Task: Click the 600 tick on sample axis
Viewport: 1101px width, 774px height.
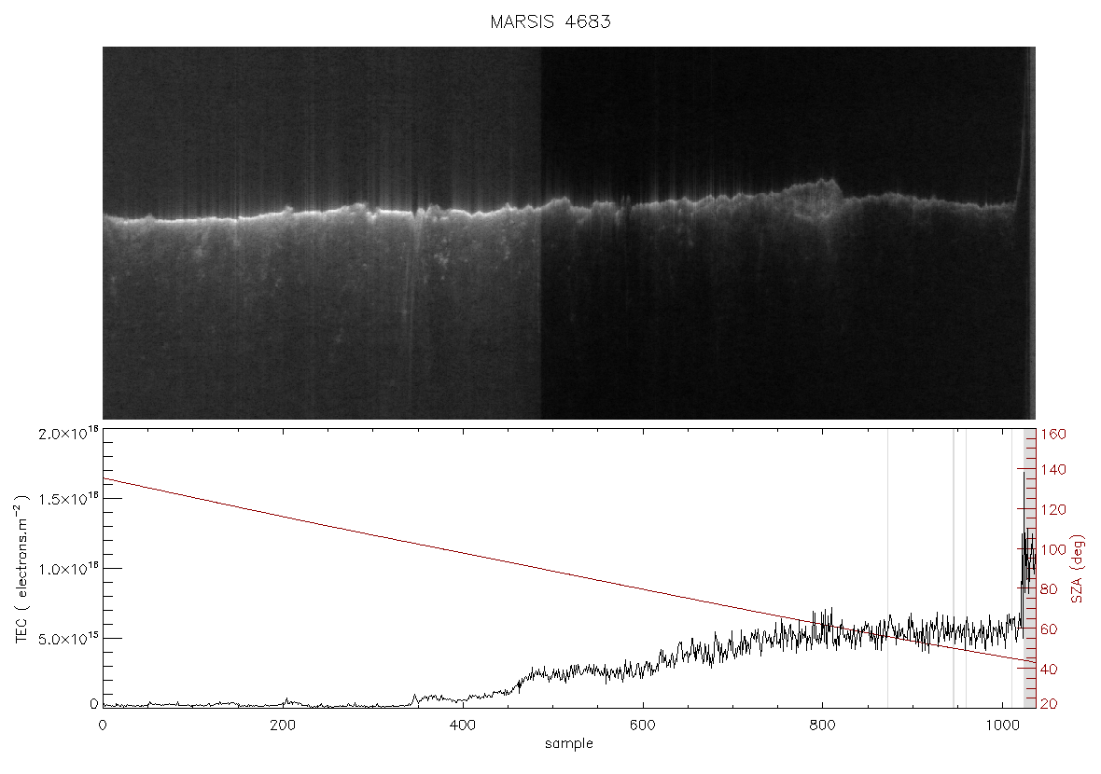Action: click(642, 725)
